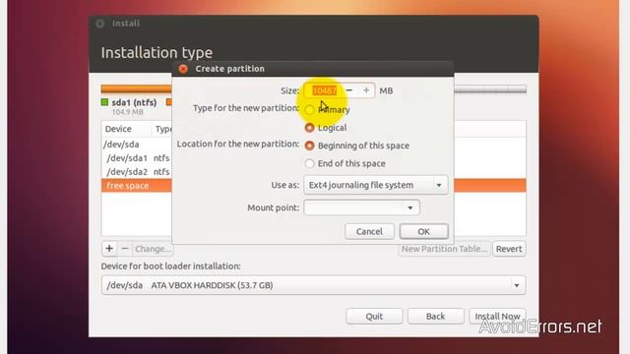Screen dimensions: 630x354
Task: Click the Size value field
Action: click(x=324, y=90)
